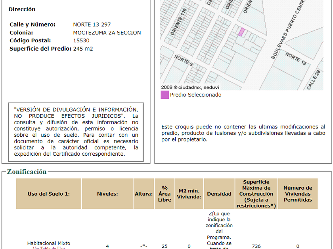Select the 'Habitacional Mixto' cell
333x249 pixels.
tap(49, 243)
